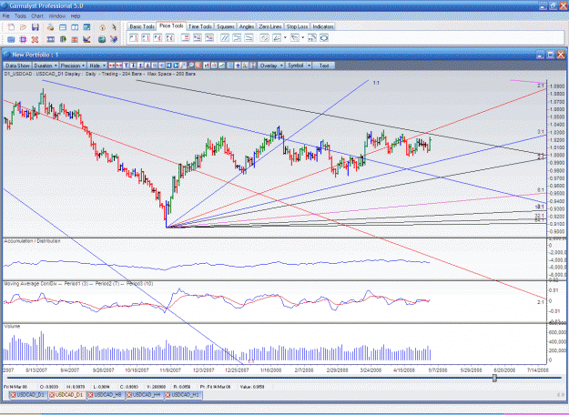
Task: Switch to the Zero Lines tab
Action: tap(270, 26)
